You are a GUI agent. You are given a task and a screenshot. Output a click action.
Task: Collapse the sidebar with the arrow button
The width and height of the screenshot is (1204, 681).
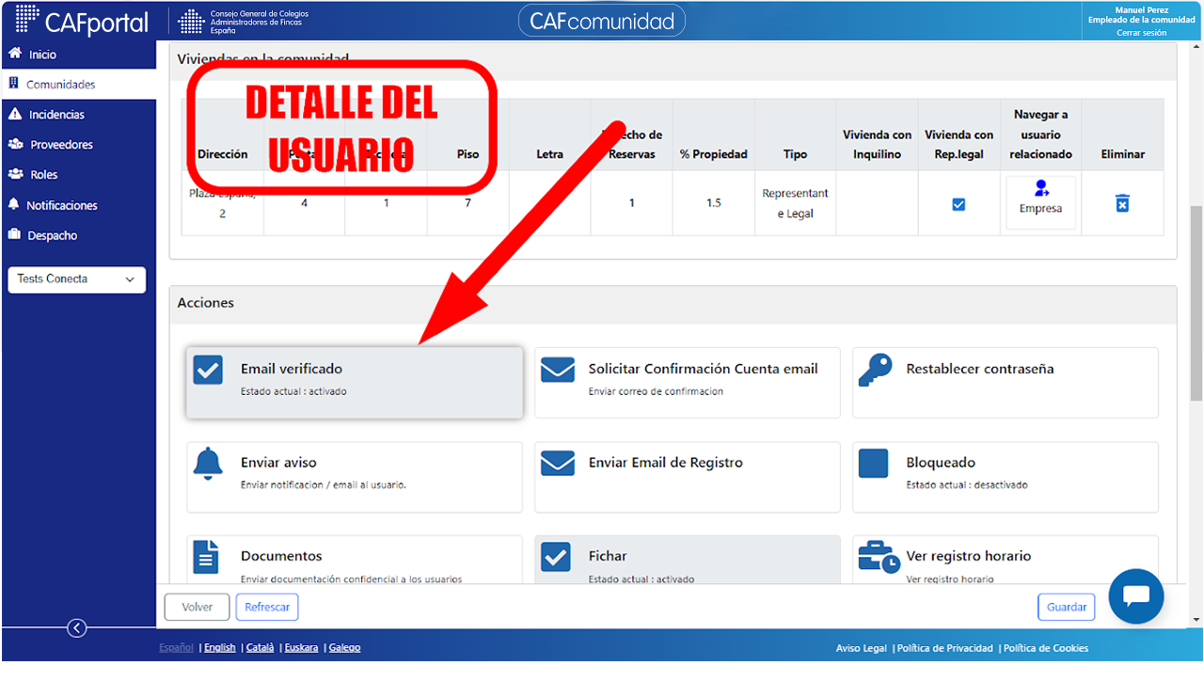(77, 628)
